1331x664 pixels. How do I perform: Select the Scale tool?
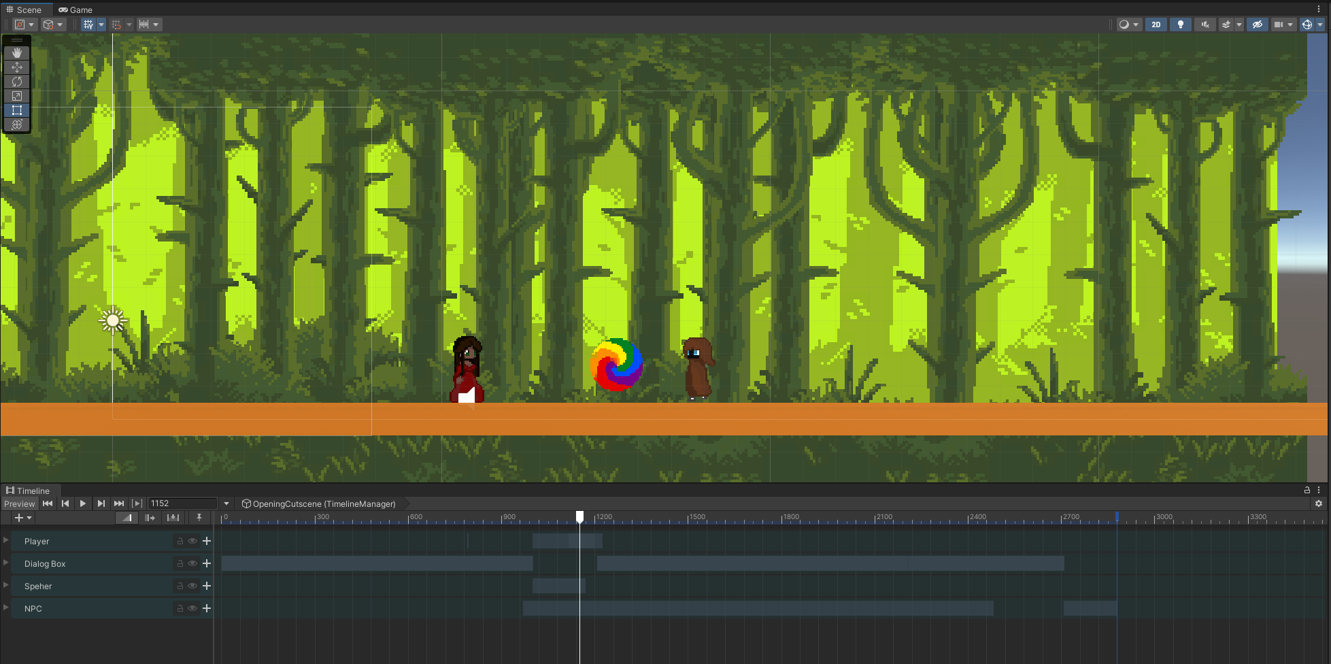coord(17,95)
